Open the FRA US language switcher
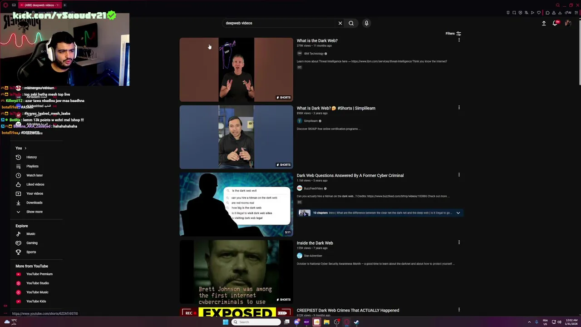This screenshot has width=581, height=327. pos(545,322)
